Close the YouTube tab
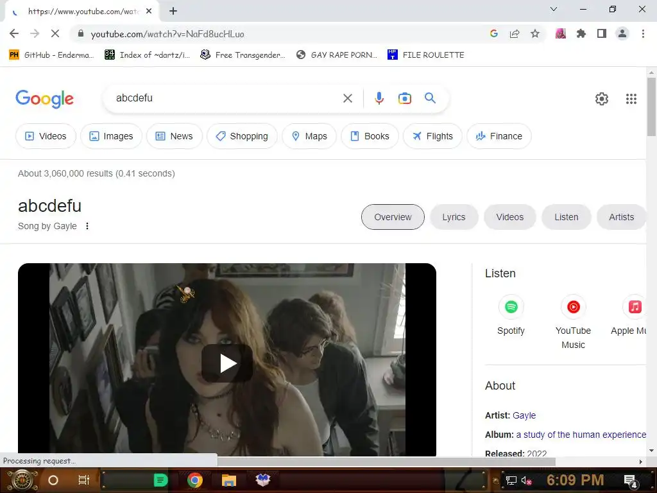Screen dimensions: 657x493 click(149, 11)
